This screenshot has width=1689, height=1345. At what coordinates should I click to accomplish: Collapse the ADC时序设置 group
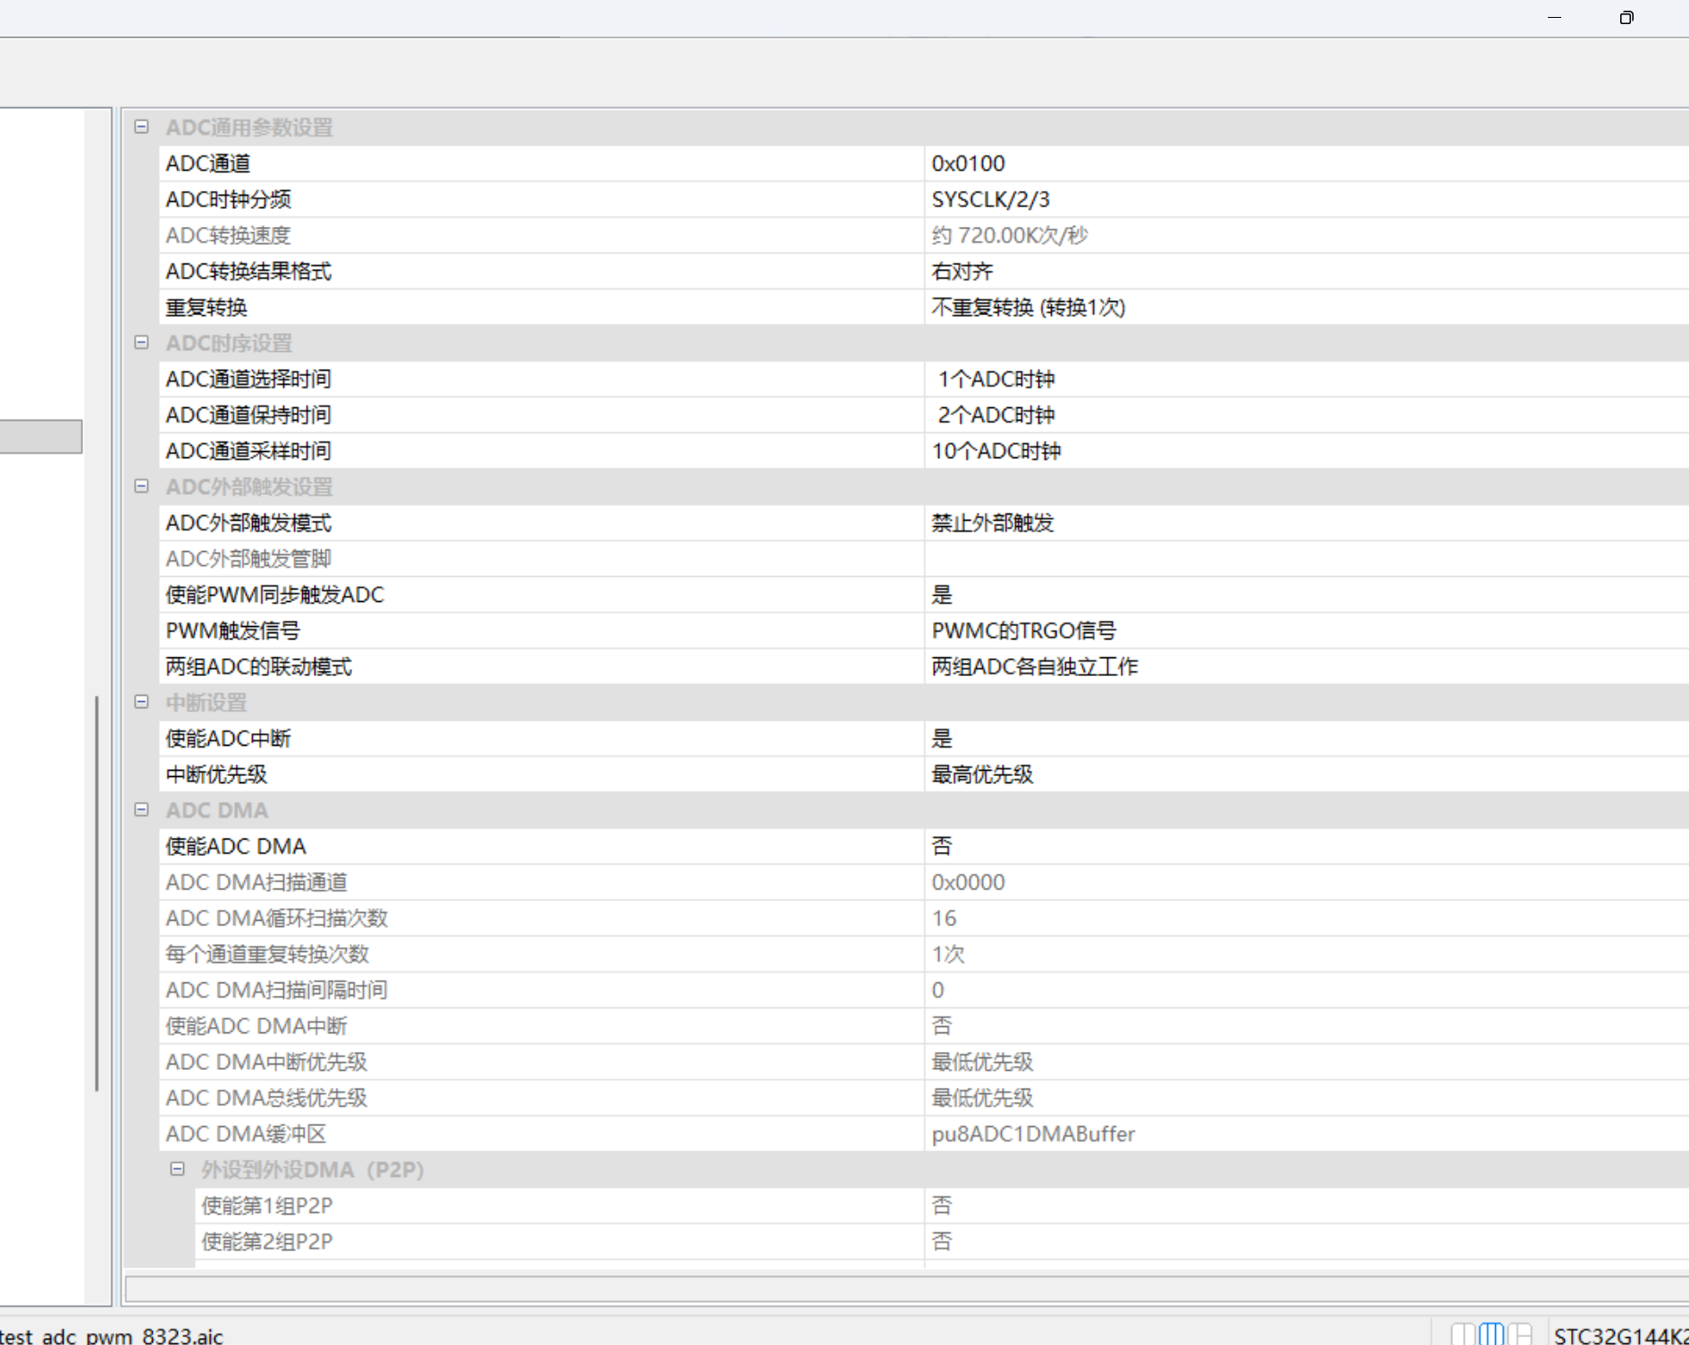tap(141, 343)
